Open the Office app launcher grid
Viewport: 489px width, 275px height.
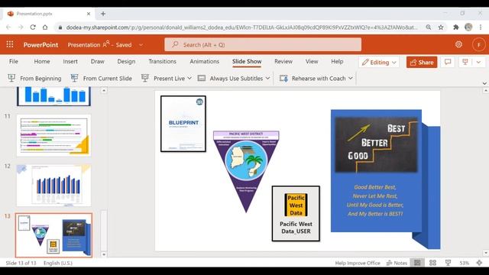(10, 44)
